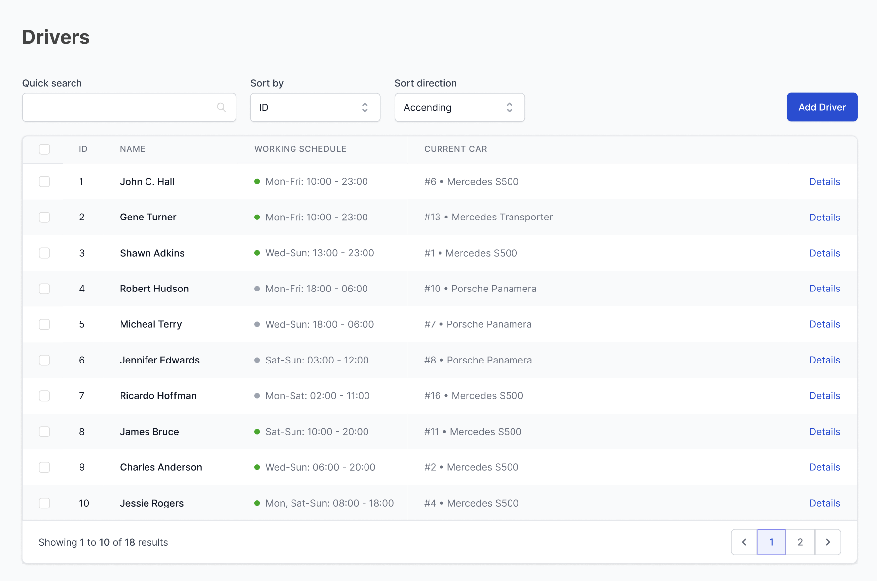View Details for Charles Anderson
This screenshot has height=581, width=877.
825,467
